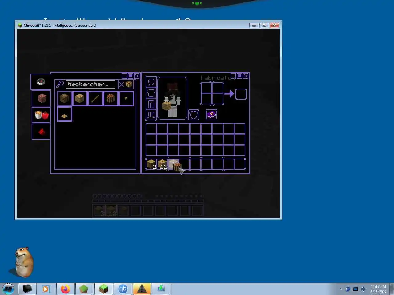The width and height of the screenshot is (394, 295).
Task: Pick up the log stack of 2
Action: pyautogui.click(x=151, y=164)
